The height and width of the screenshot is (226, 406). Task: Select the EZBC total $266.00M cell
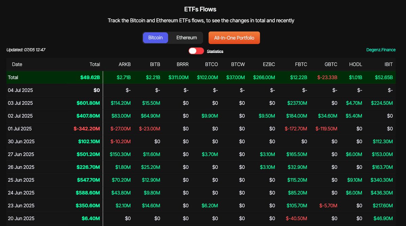263,77
